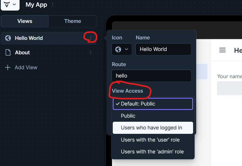Select the checked 'Default: Public' option

pyautogui.click(x=153, y=104)
